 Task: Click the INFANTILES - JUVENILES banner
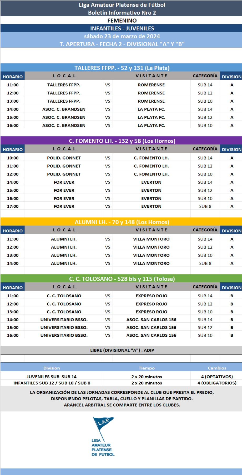[122, 28]
